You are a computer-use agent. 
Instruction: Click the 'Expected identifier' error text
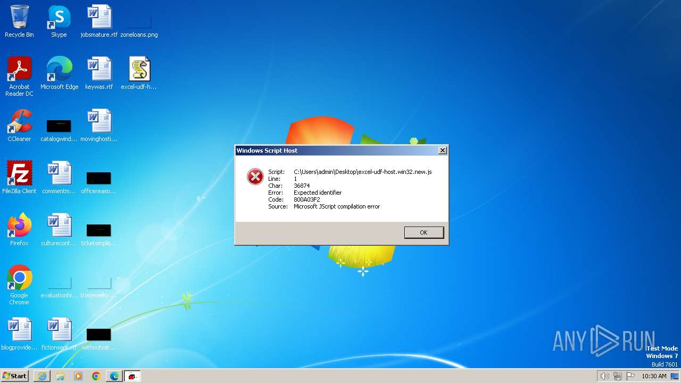coord(318,193)
